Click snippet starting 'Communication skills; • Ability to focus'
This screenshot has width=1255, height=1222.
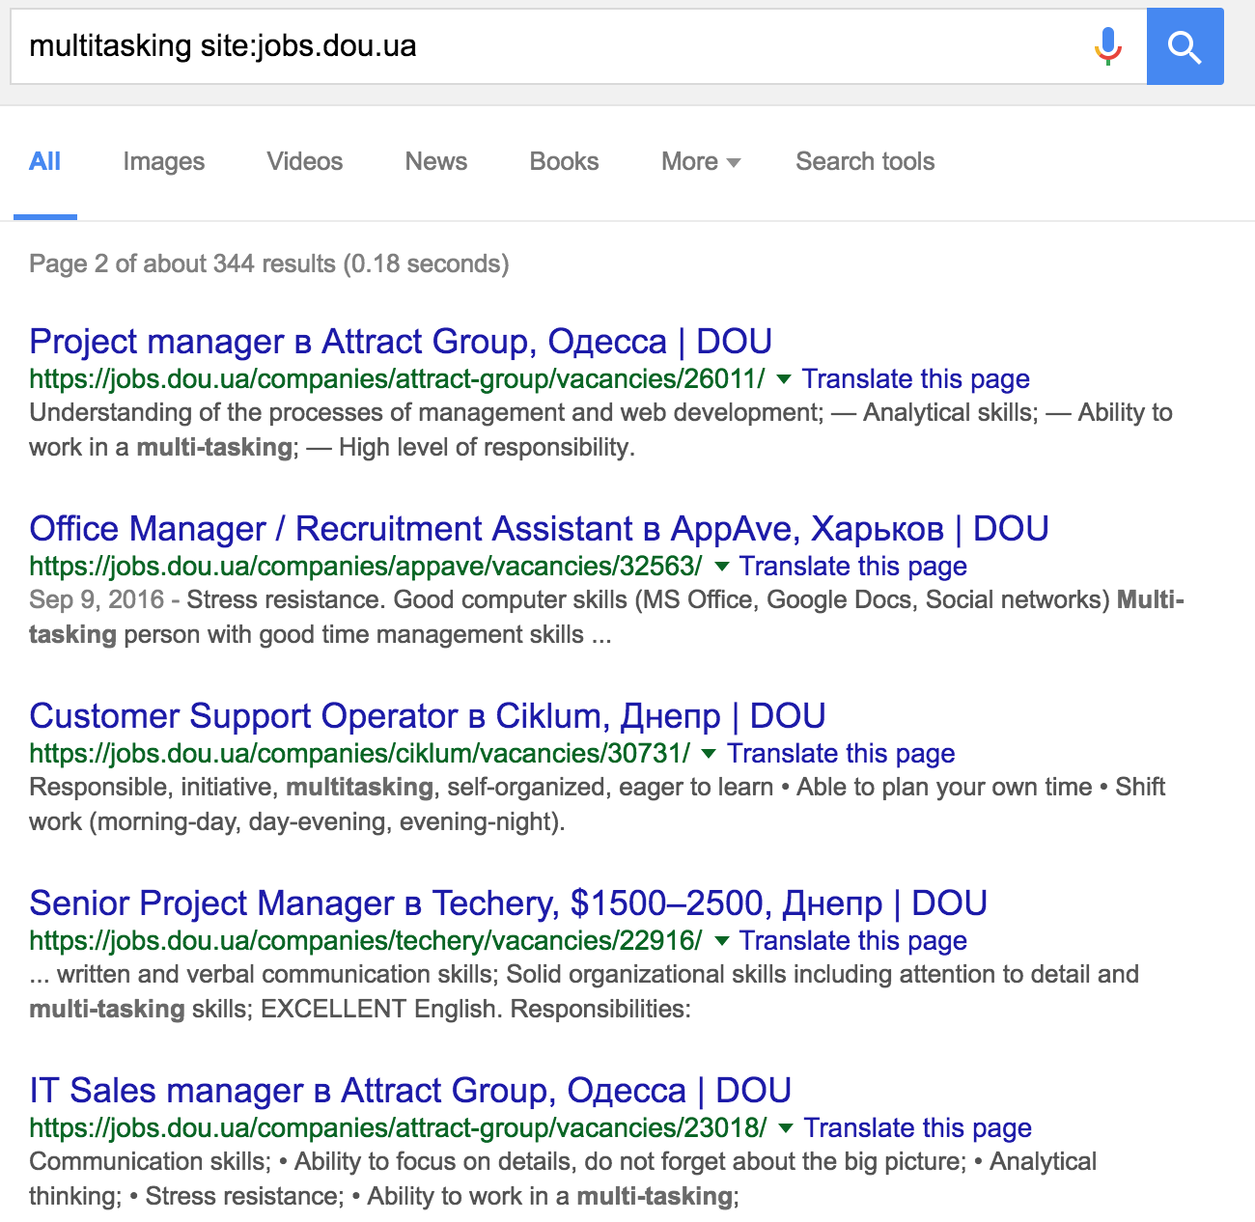(563, 1180)
